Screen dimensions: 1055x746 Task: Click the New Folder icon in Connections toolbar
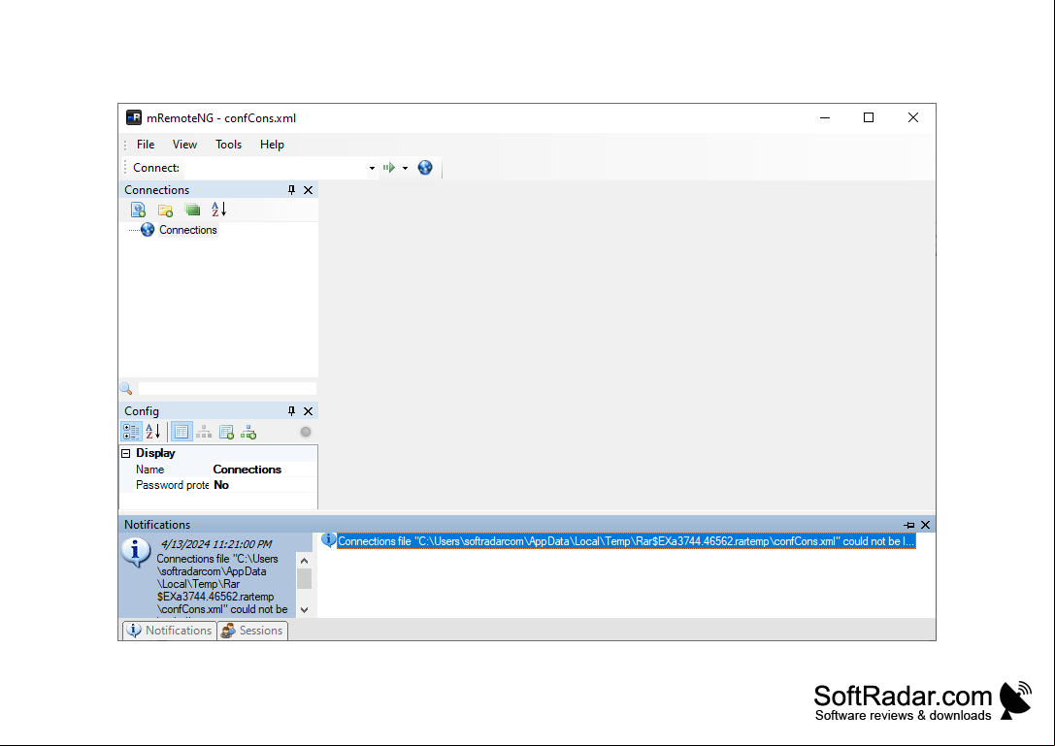165,210
